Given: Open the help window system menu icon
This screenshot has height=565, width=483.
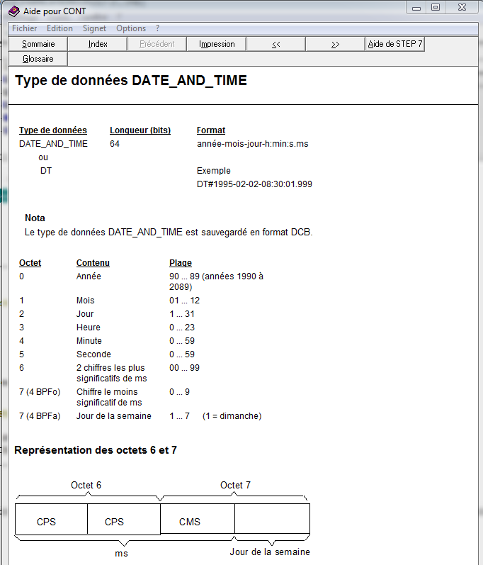Looking at the screenshot, I should [x=14, y=10].
